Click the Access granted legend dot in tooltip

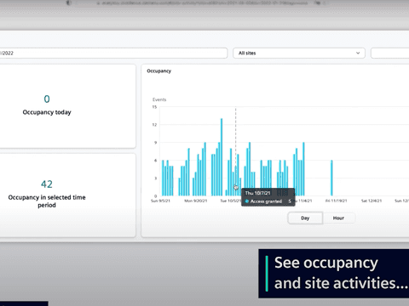[247, 201]
